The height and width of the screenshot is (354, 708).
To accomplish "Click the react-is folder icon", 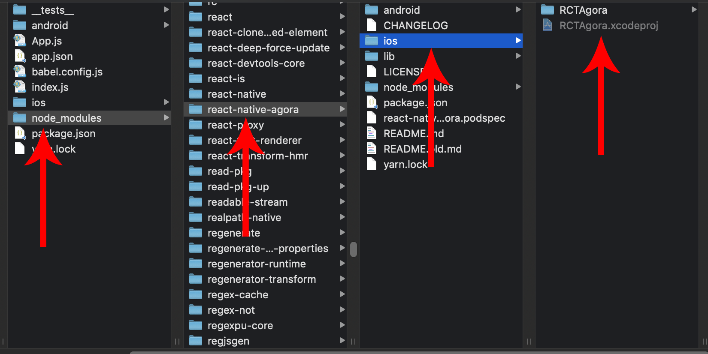I will click(x=196, y=78).
